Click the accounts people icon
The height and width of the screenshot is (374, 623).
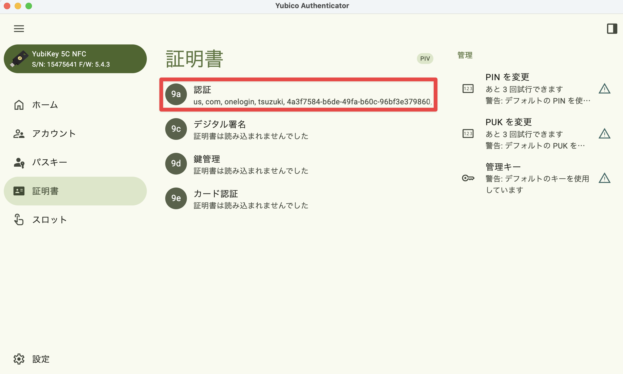(x=19, y=134)
